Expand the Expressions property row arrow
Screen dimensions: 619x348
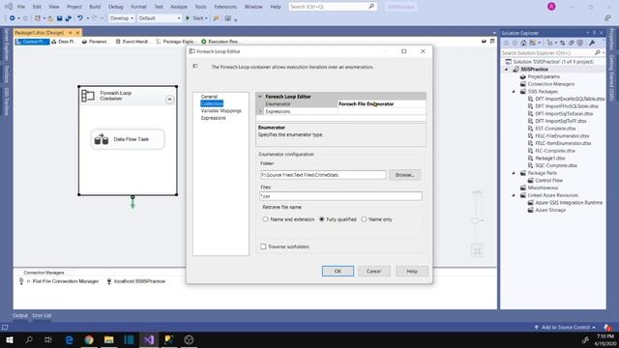pos(260,112)
